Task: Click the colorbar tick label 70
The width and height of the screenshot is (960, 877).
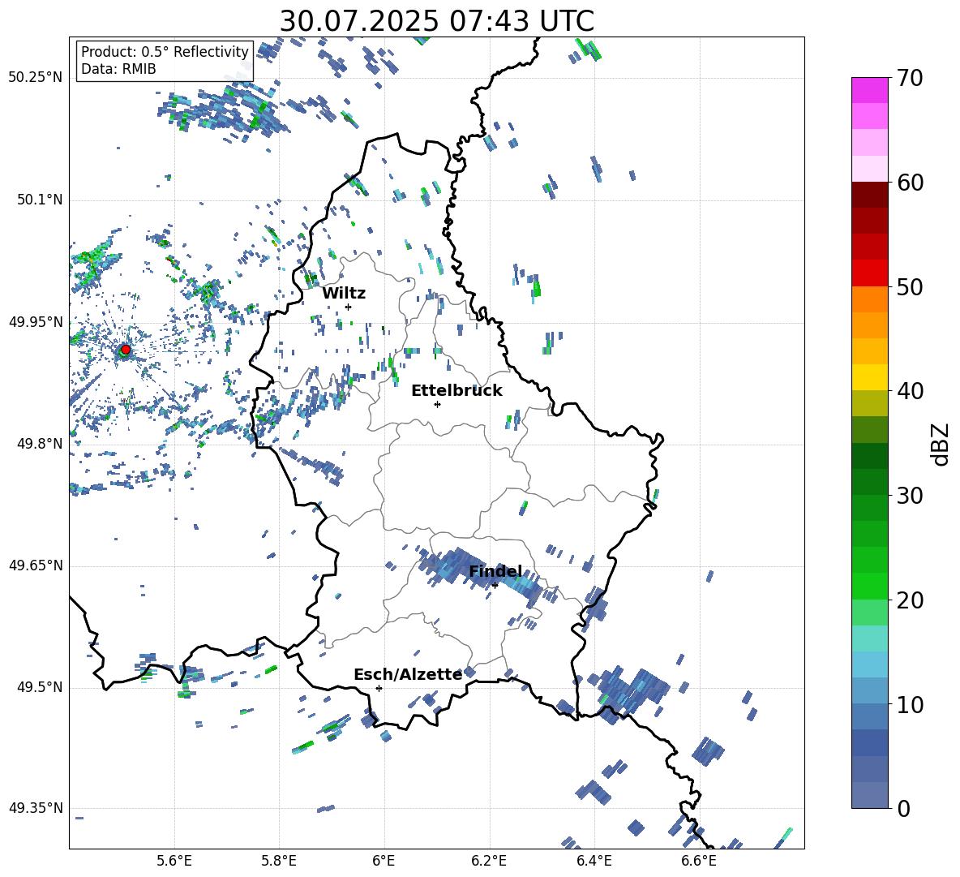Action: point(911,79)
